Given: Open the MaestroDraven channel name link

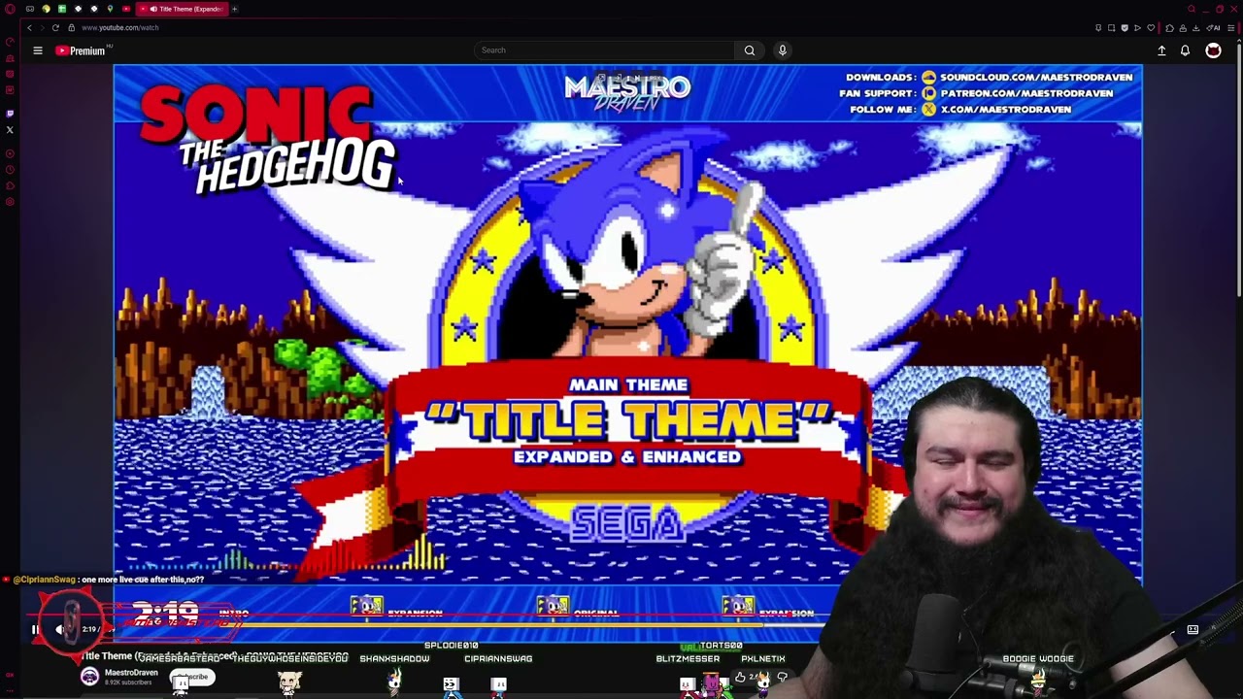Looking at the screenshot, I should point(131,673).
